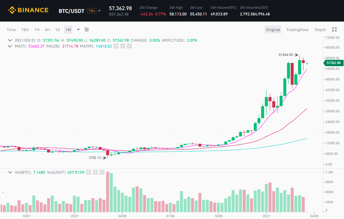Click the Binance logo
The width and height of the screenshot is (344, 219).
[28, 11]
